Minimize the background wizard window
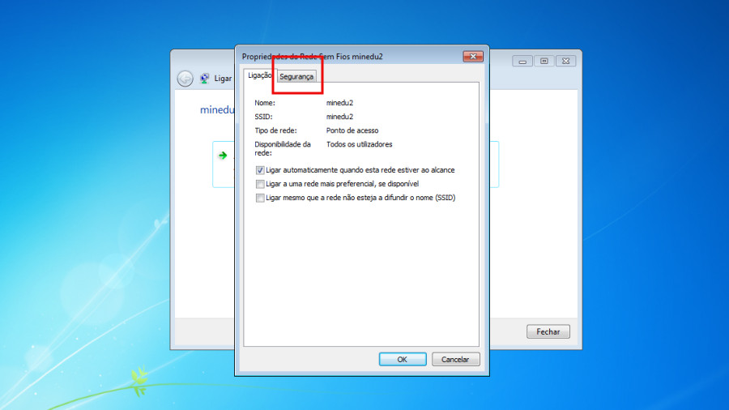Image resolution: width=729 pixels, height=410 pixels. pos(524,61)
